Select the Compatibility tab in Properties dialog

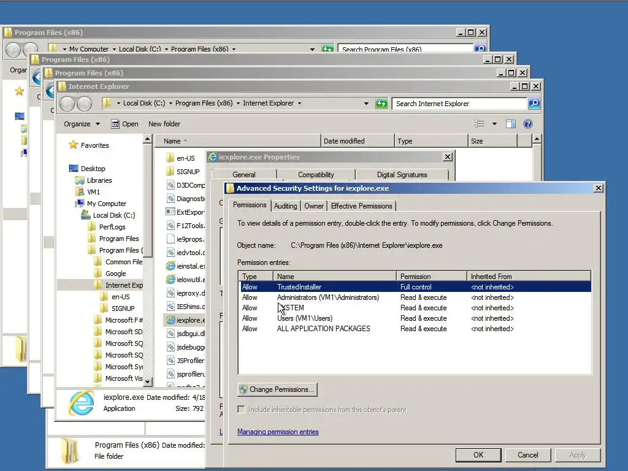click(x=316, y=175)
